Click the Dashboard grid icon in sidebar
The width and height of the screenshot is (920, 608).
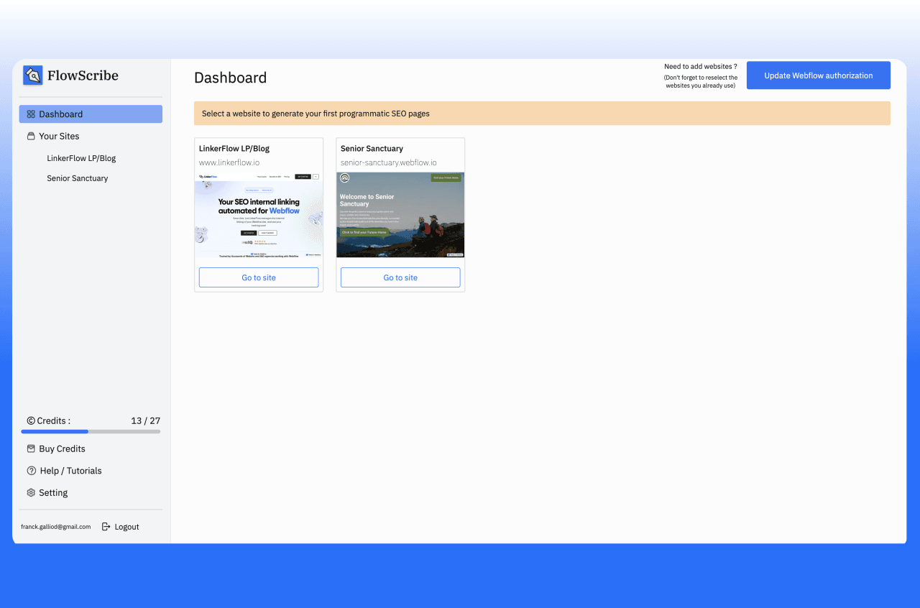click(31, 114)
